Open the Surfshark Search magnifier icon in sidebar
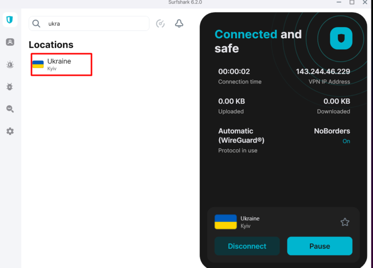Image resolution: width=373 pixels, height=268 pixels. click(x=10, y=109)
